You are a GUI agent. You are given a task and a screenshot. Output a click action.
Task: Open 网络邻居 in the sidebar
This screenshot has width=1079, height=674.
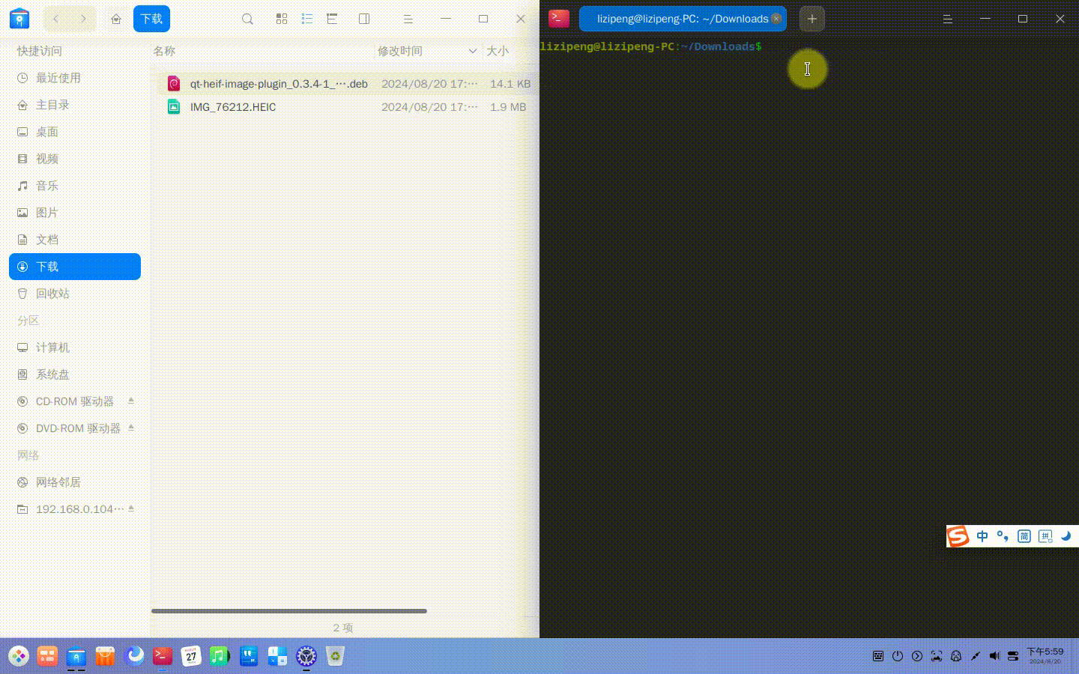pos(75,482)
